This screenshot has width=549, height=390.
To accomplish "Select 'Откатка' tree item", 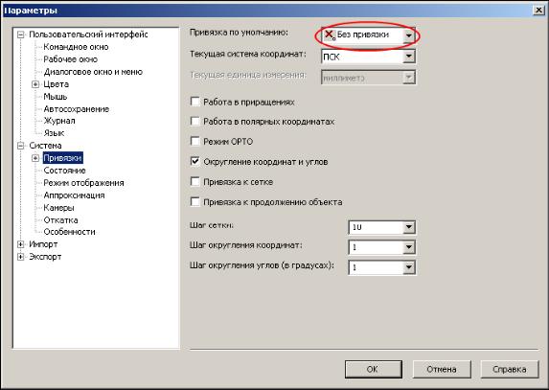I will (x=60, y=220).
